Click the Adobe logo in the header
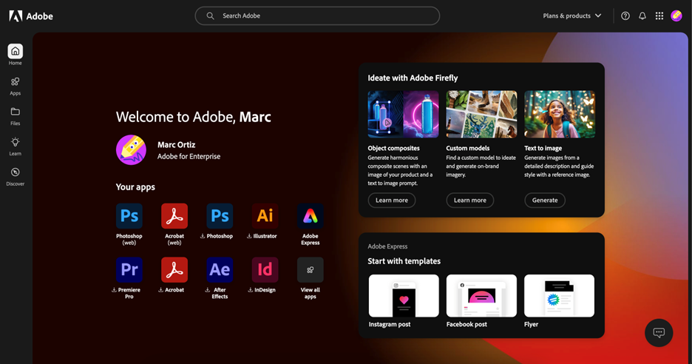 (x=31, y=16)
